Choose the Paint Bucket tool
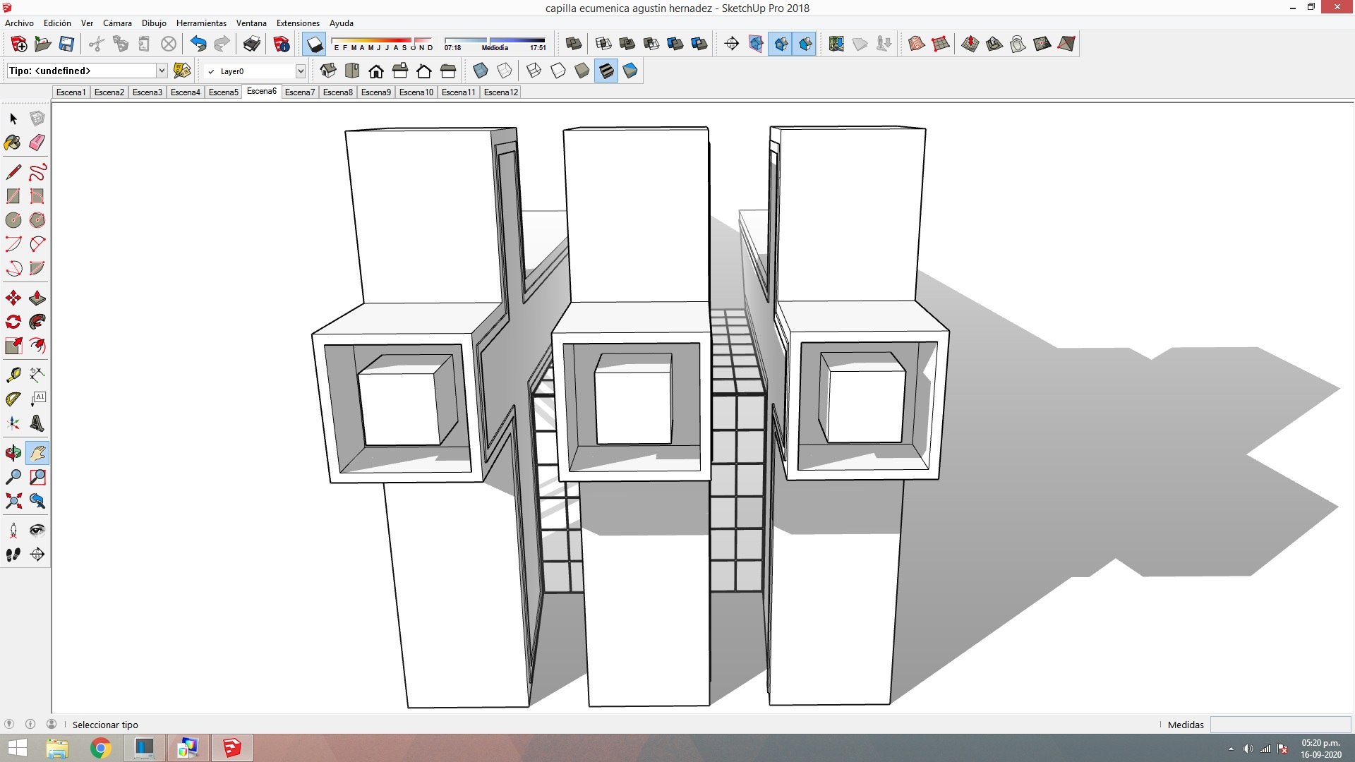This screenshot has width=1355, height=762. coord(13,143)
